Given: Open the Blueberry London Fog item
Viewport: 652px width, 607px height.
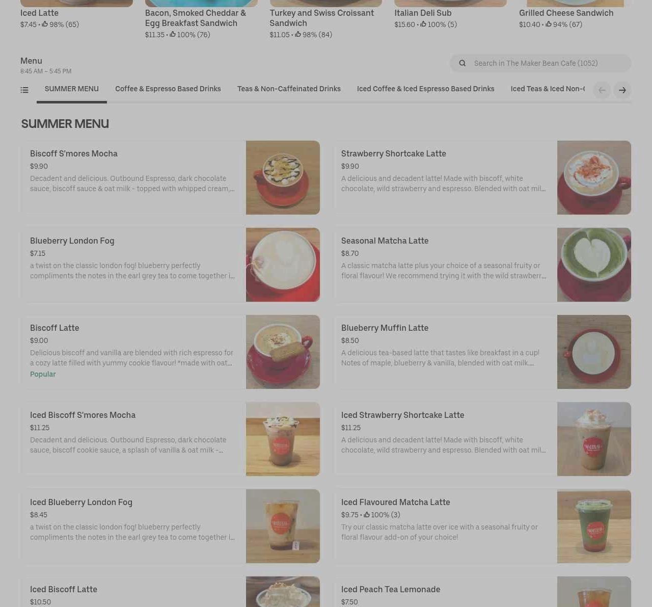Looking at the screenshot, I should 170,265.
